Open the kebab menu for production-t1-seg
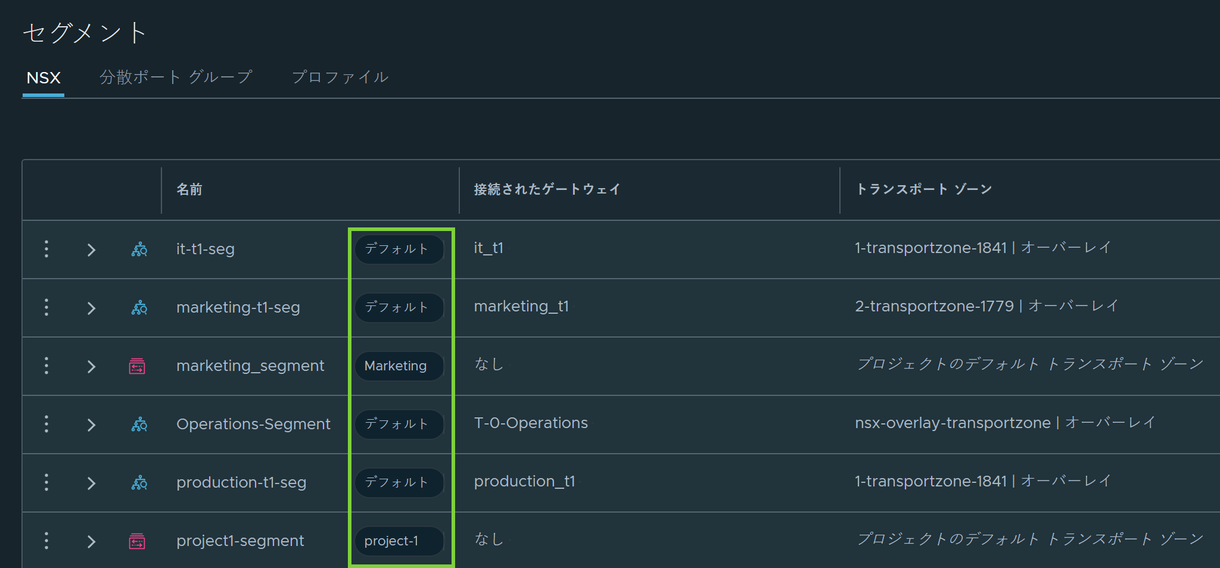This screenshot has height=568, width=1220. pyautogui.click(x=46, y=482)
